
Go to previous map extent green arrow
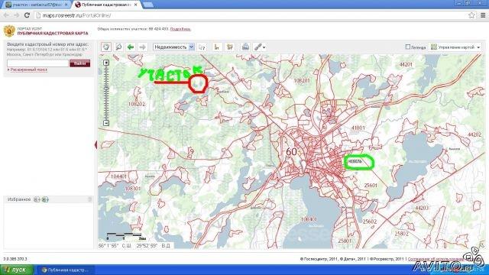tap(131, 47)
